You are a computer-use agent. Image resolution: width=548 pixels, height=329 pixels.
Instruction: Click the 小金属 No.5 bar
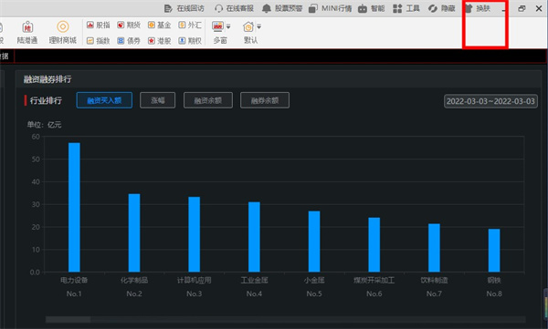[314, 242]
